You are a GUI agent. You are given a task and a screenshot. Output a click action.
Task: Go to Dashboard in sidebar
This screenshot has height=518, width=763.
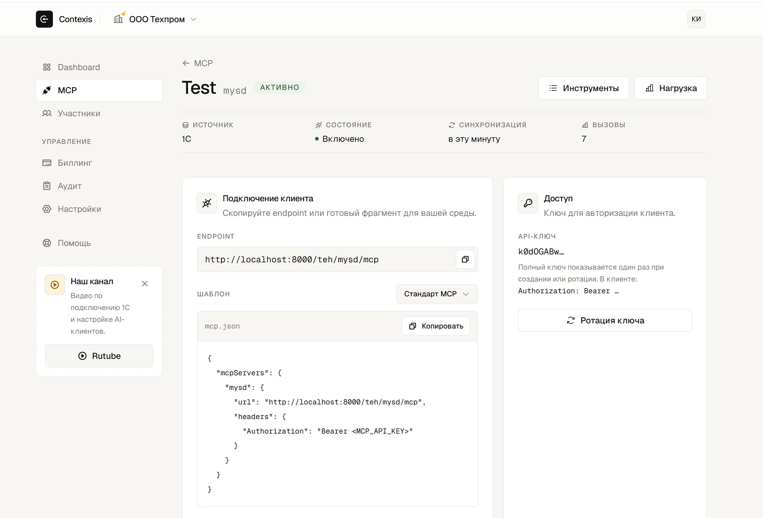[99, 67]
